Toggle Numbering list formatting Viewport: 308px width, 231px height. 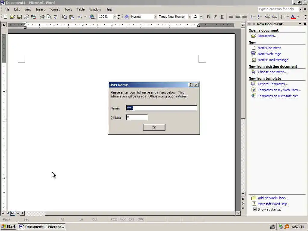click(253, 17)
